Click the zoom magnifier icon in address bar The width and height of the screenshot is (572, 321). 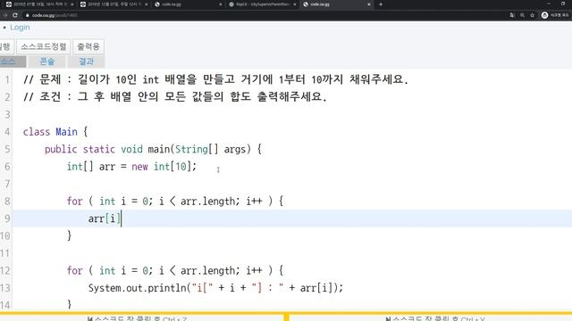click(522, 15)
